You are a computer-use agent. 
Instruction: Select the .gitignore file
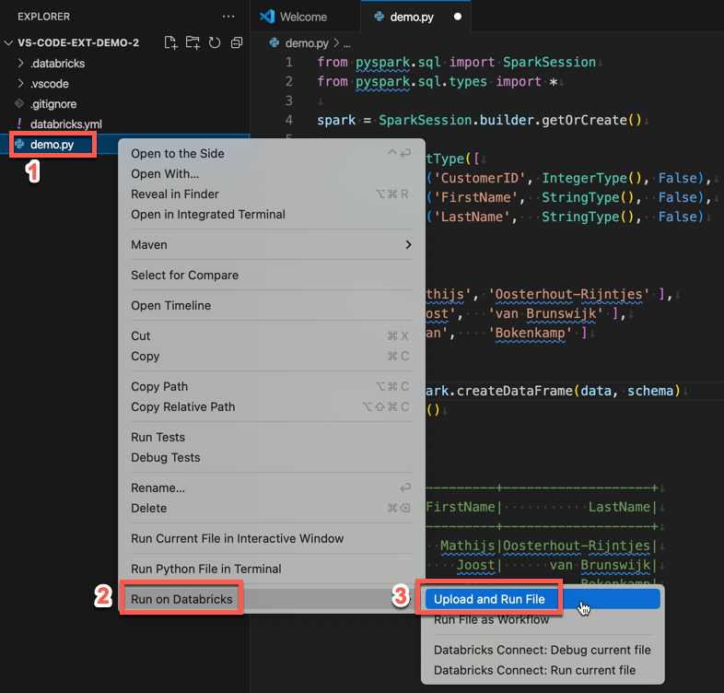tap(53, 104)
